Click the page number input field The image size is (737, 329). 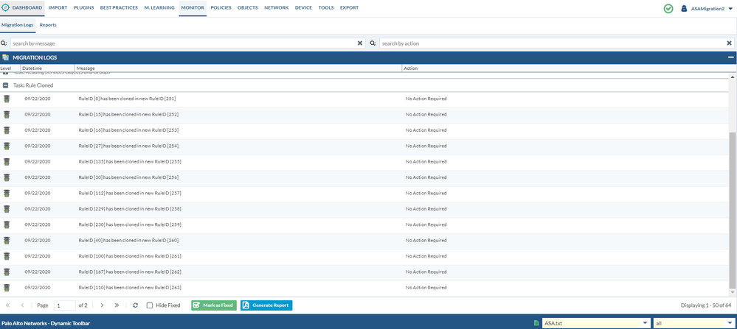pyautogui.click(x=64, y=305)
